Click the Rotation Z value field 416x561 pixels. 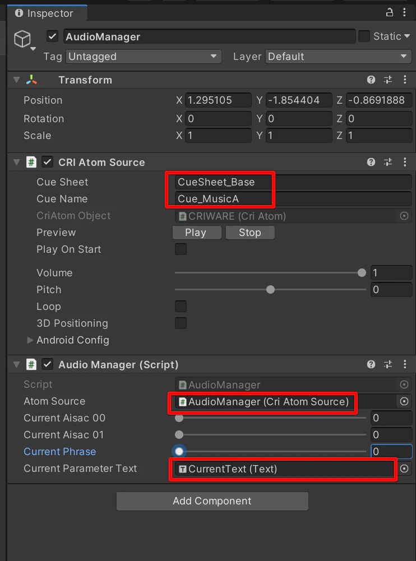pos(379,118)
